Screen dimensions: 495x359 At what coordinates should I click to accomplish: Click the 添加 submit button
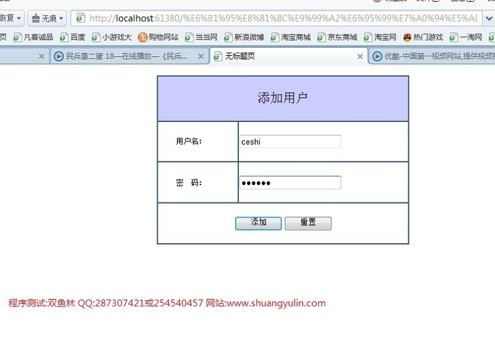coord(258,223)
